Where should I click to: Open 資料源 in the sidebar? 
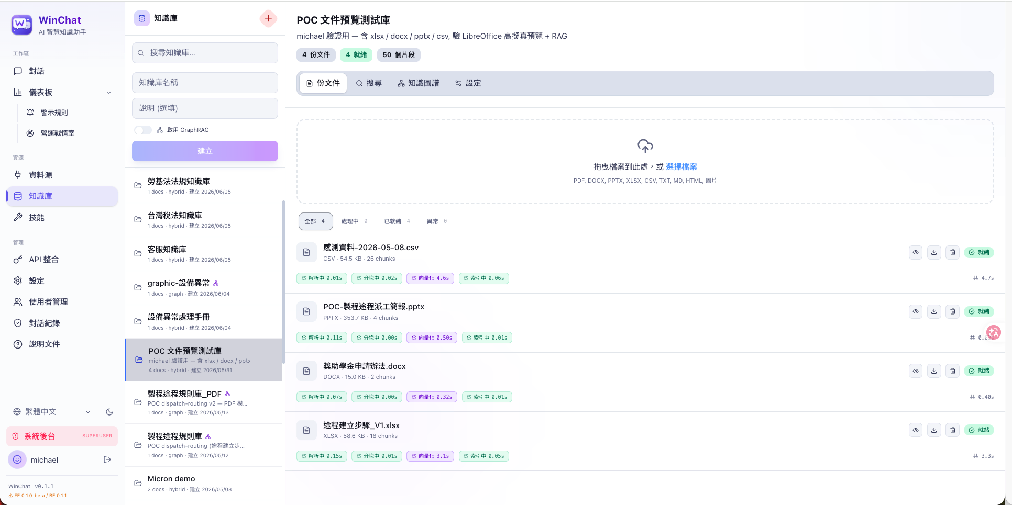[x=62, y=175]
